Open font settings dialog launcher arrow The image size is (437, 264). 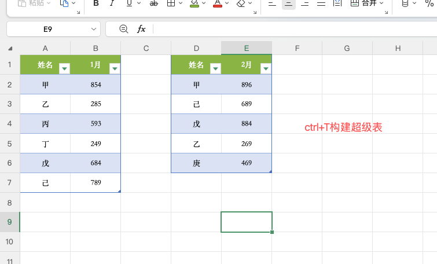click(255, 13)
